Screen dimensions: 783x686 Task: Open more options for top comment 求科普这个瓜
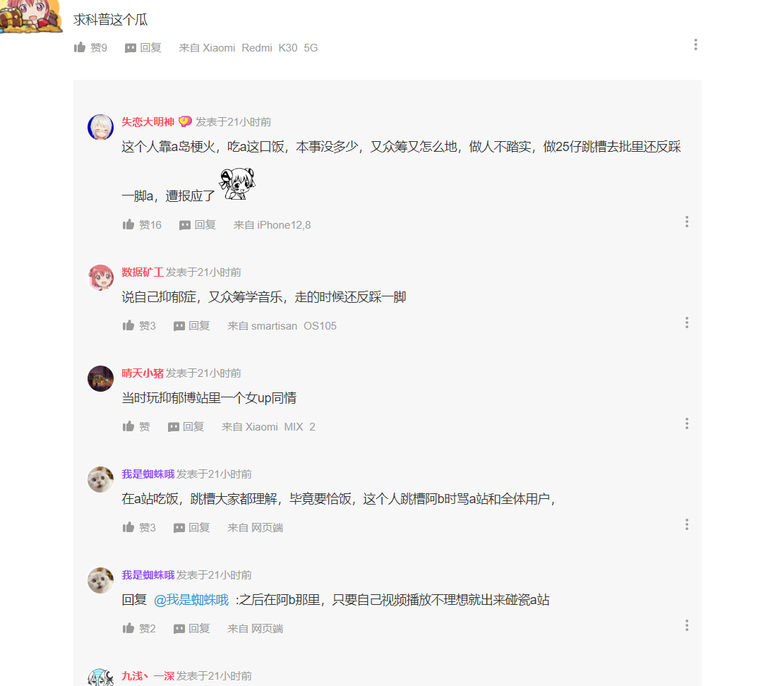[695, 45]
